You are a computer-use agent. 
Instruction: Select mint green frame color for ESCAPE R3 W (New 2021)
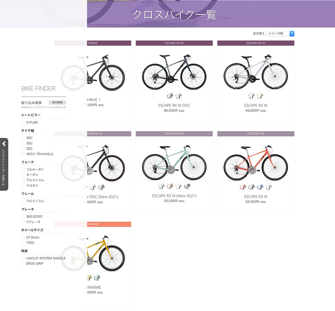[x=161, y=186]
